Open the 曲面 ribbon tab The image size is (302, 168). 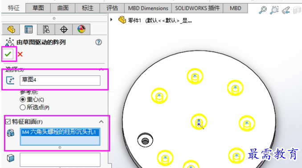click(x=63, y=8)
